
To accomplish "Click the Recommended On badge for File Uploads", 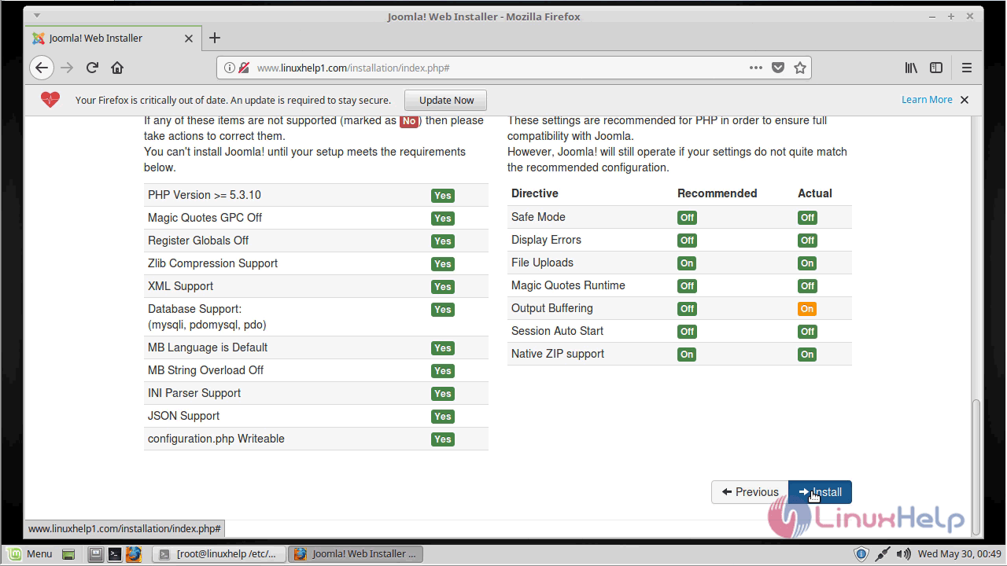I will (687, 263).
